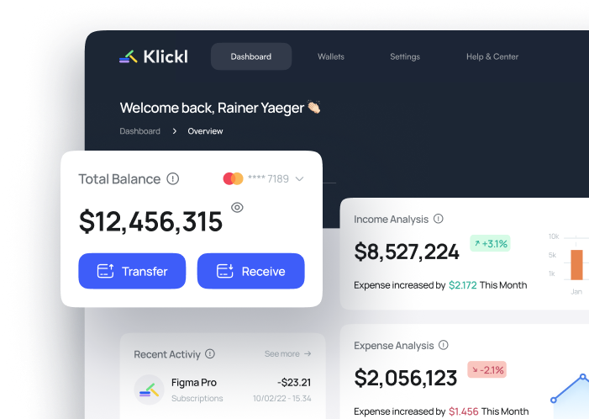Viewport: 589px width, 419px height.
Task: Click the Total Balance title
Action: (x=119, y=179)
